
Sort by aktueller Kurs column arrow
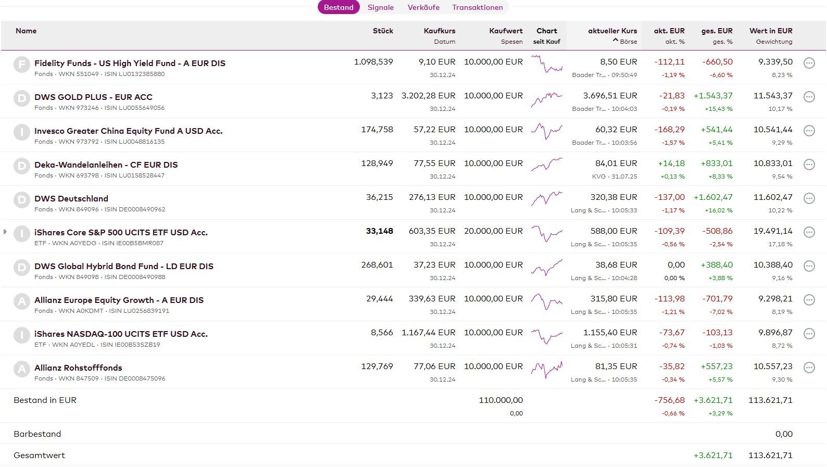[616, 41]
